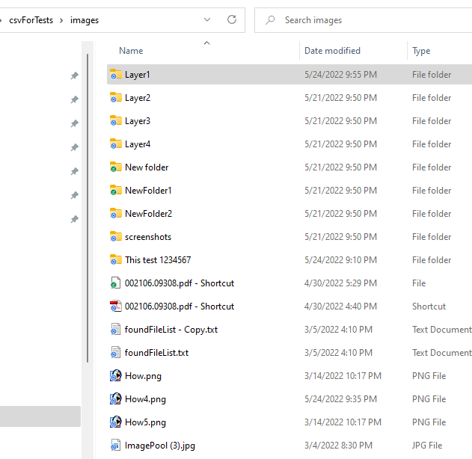
Task: Click the refresh button beside address bar
Action: click(x=232, y=20)
